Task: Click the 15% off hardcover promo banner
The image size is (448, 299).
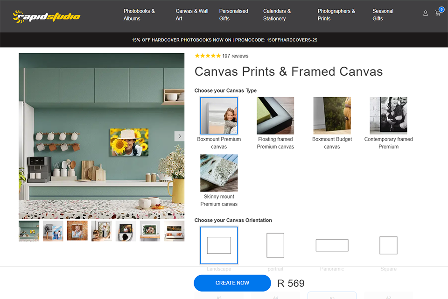Action: click(x=224, y=40)
